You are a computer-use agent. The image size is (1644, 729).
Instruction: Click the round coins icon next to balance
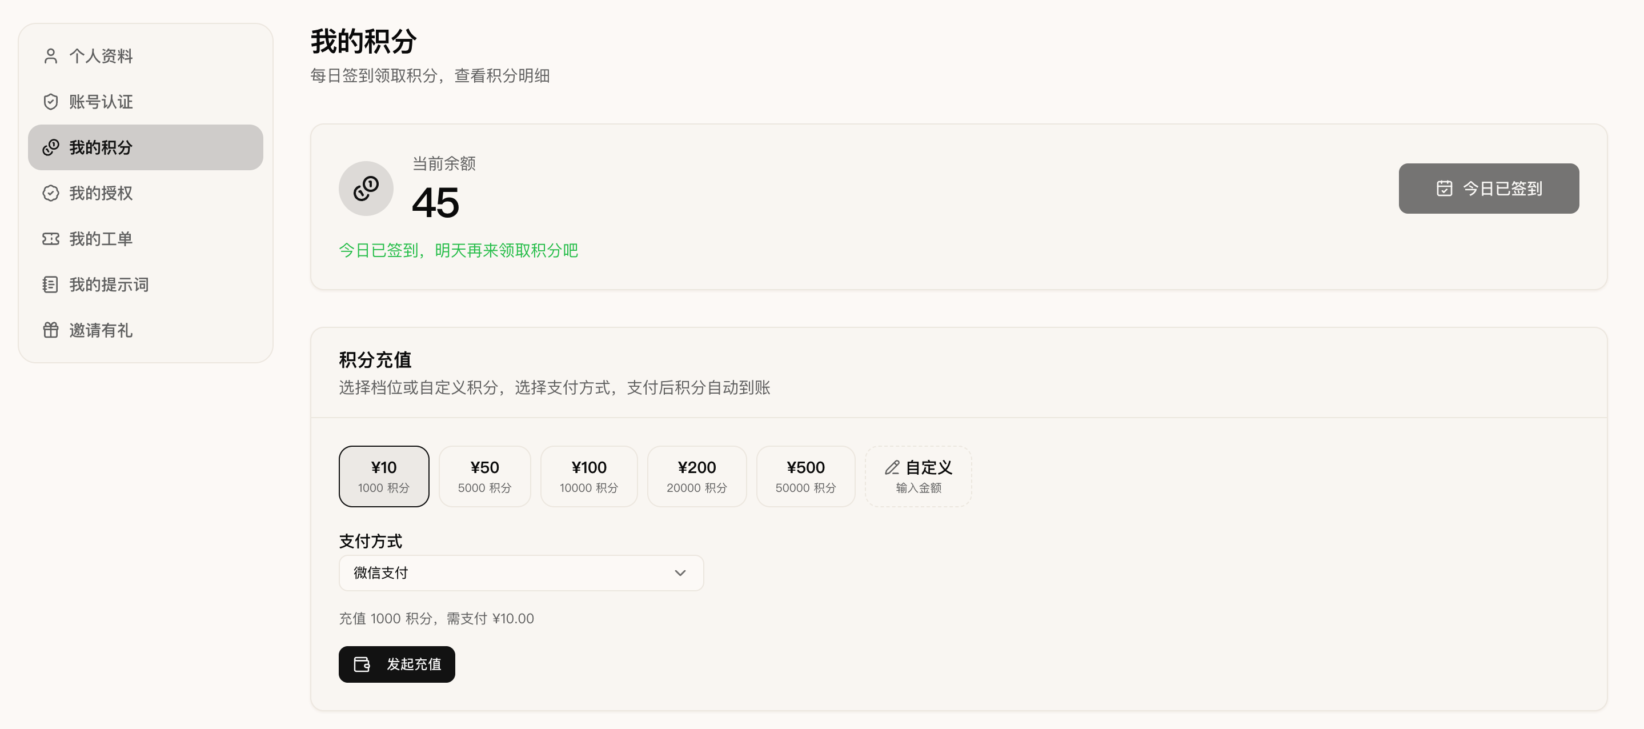[x=366, y=189]
